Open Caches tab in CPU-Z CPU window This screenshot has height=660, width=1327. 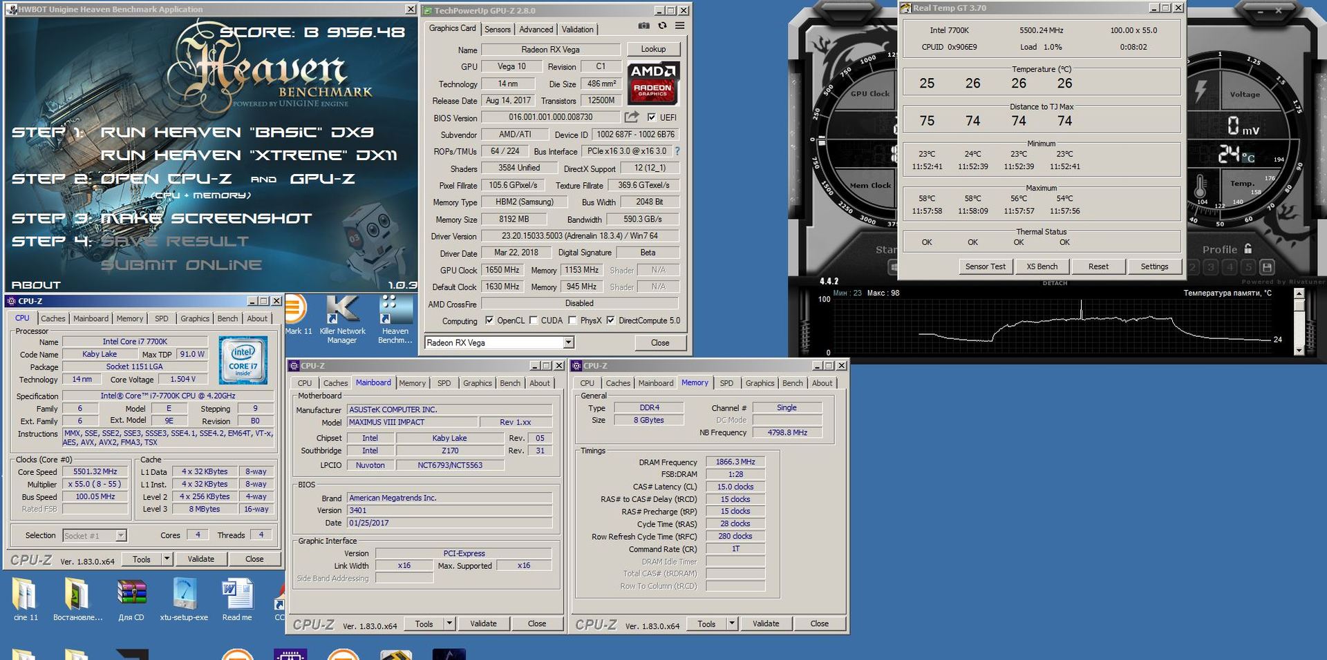click(x=53, y=318)
